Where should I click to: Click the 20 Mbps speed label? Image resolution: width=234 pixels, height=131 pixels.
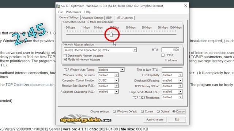131,28
